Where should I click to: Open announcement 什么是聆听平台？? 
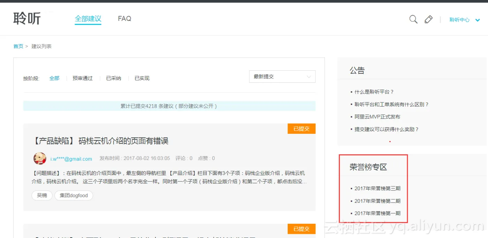(x=374, y=92)
